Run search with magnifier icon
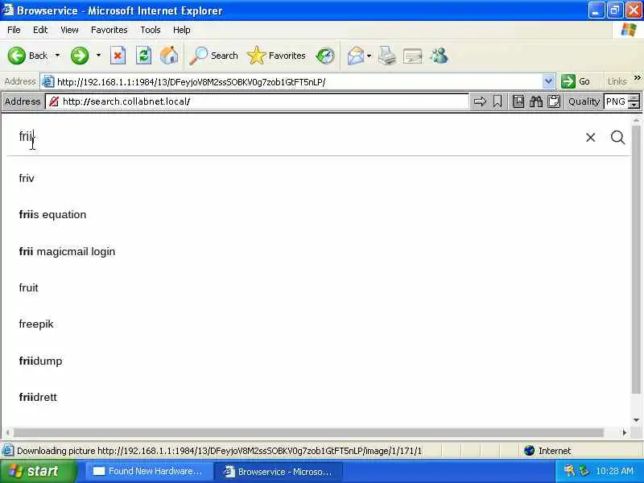The height and width of the screenshot is (483, 644). tap(617, 137)
